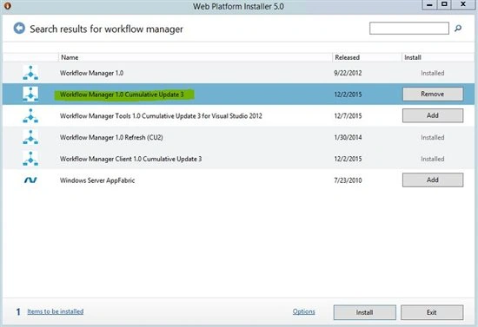Click the 1/30/2014 release date
This screenshot has width=478, height=327.
coord(348,138)
